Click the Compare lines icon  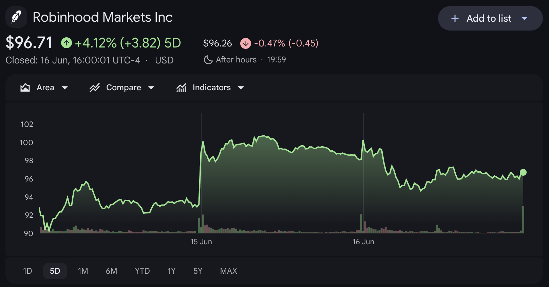tap(95, 88)
